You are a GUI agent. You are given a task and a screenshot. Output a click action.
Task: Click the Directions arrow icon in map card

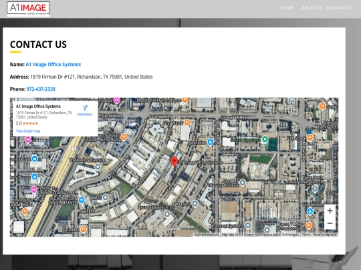pos(85,108)
